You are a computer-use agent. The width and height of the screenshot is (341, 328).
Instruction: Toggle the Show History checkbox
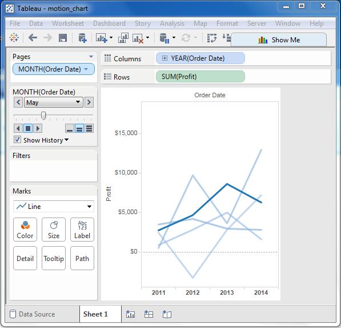17,140
